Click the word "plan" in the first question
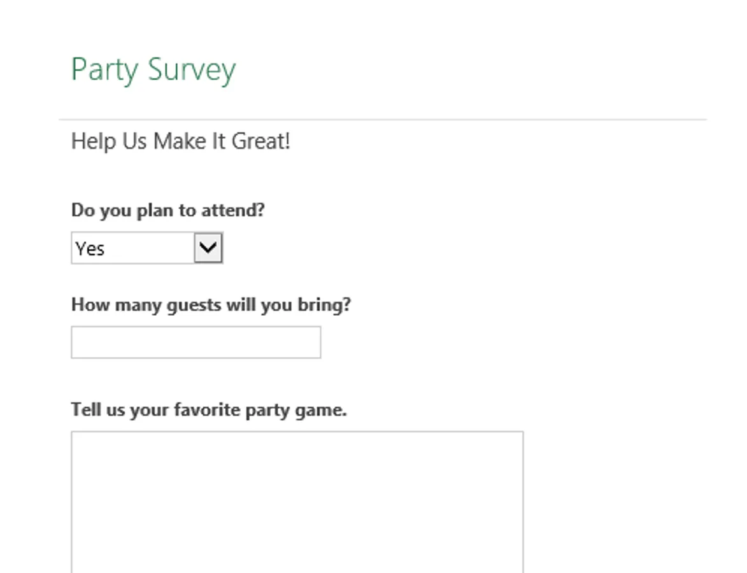The width and height of the screenshot is (747, 573). [x=153, y=210]
